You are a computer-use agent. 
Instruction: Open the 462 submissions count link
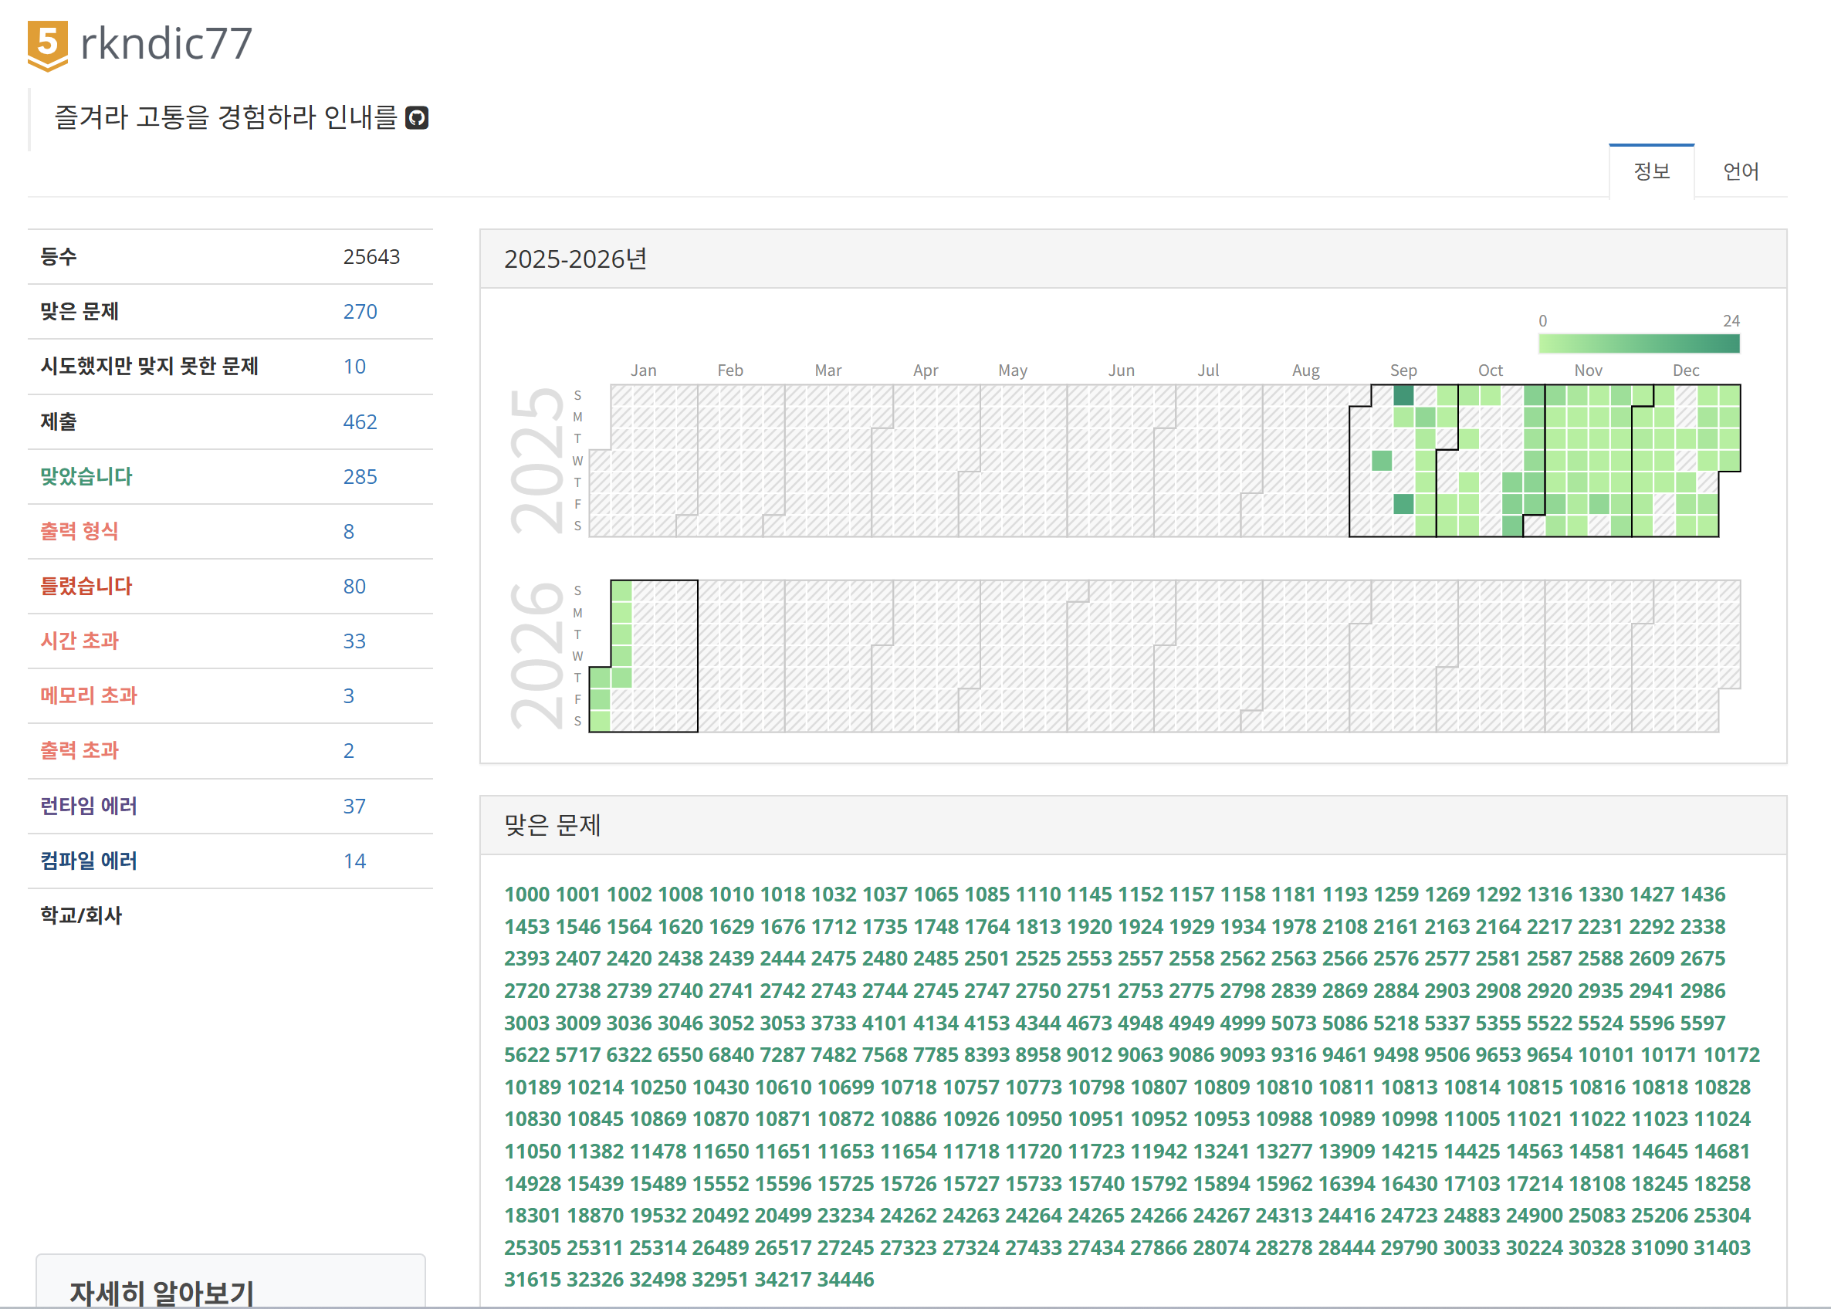point(360,421)
